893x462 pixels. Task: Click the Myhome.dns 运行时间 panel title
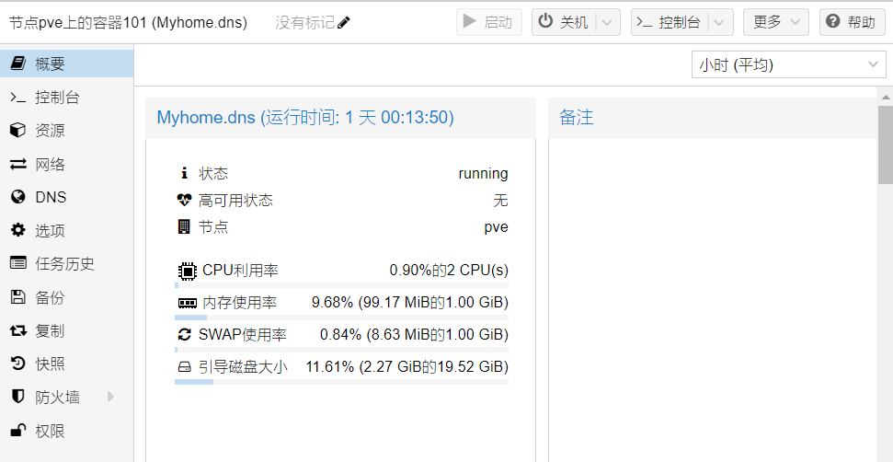[305, 118]
